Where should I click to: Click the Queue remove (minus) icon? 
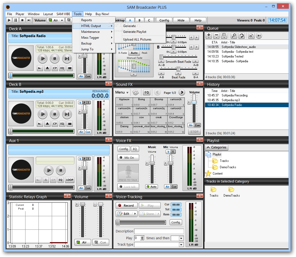click(x=216, y=36)
